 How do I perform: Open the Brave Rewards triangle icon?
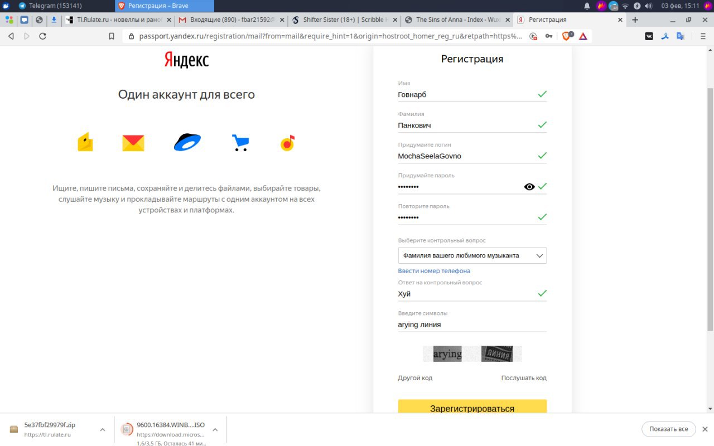tap(583, 36)
